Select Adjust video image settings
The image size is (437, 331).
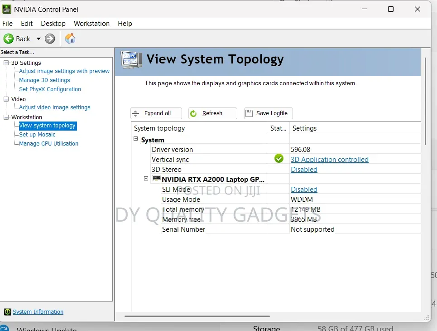point(55,107)
